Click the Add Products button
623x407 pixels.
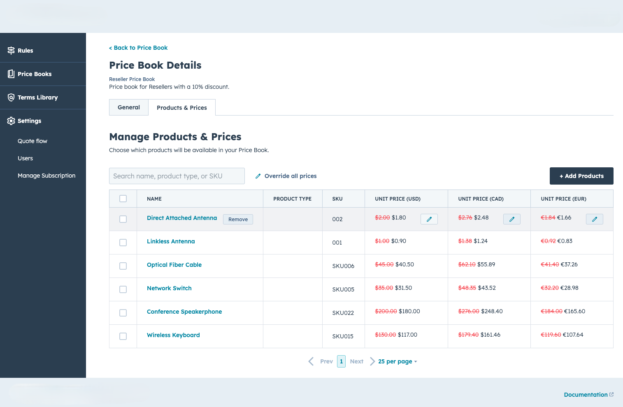pos(581,176)
